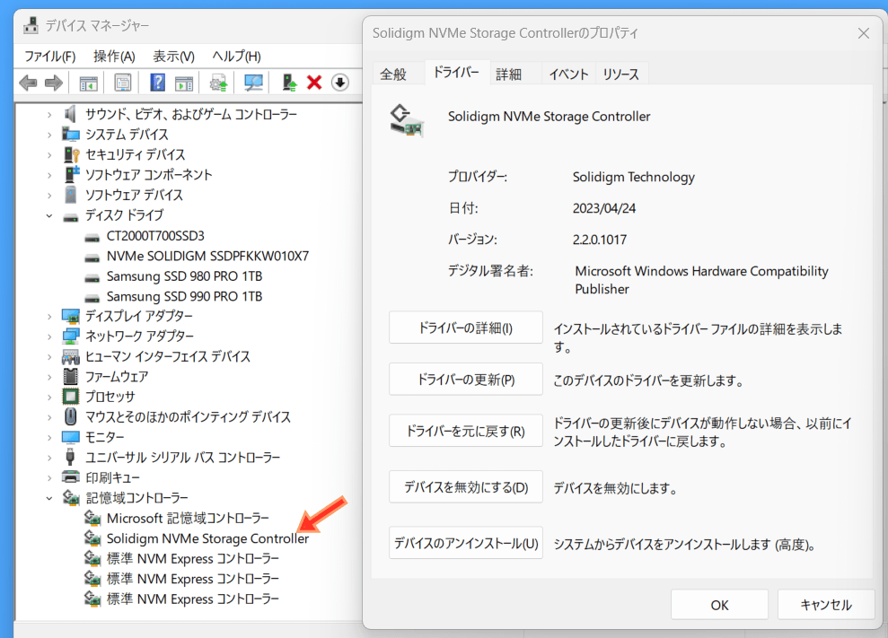
Task: Select NVMe SOLIDIGM SSDPFKKW010X7 drive
Action: point(207,256)
